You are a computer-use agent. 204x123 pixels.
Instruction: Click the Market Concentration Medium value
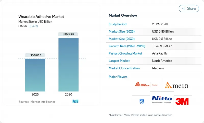[158, 68]
